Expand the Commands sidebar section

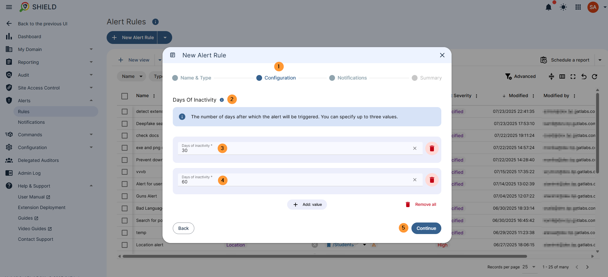91,135
